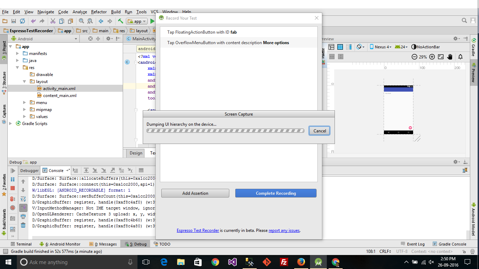Click the Paste clipboard icon
Screen dimensions: 479x269
70,21
